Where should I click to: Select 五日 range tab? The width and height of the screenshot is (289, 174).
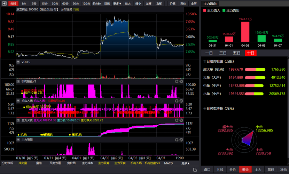(236, 53)
